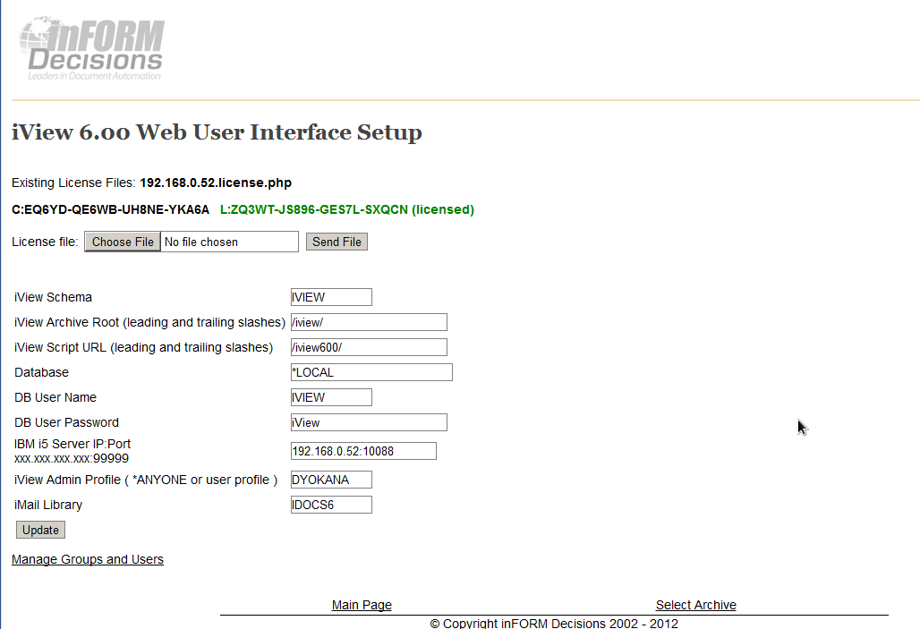Select the Database field containing *LOCAL
920x629 pixels.
pyautogui.click(x=371, y=372)
